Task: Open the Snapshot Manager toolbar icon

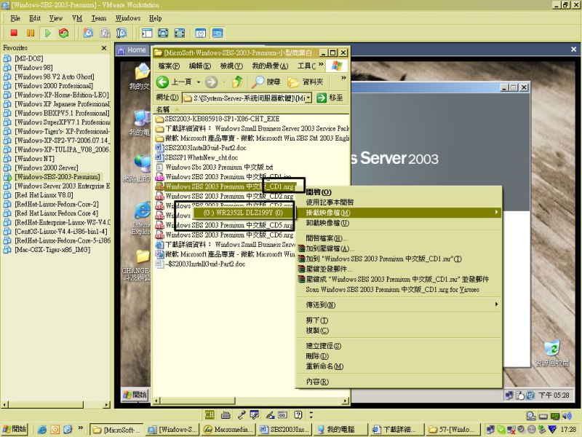Action: pyautogui.click(x=121, y=33)
